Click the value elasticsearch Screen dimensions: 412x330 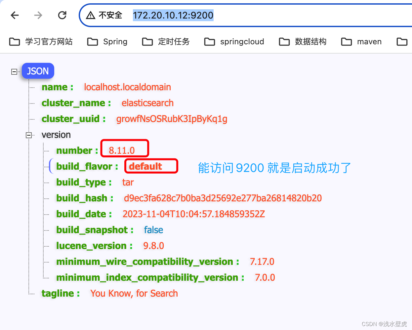tap(147, 103)
